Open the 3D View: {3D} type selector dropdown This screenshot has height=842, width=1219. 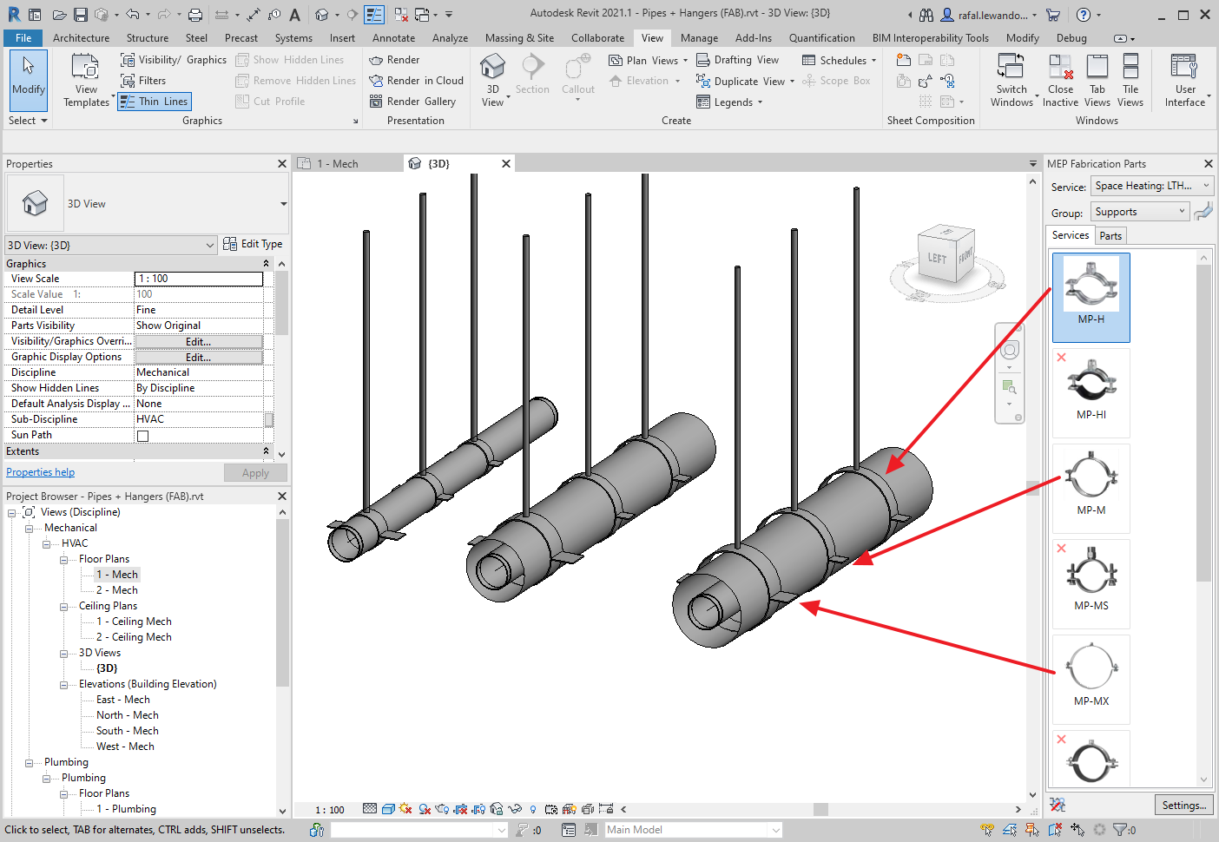111,245
